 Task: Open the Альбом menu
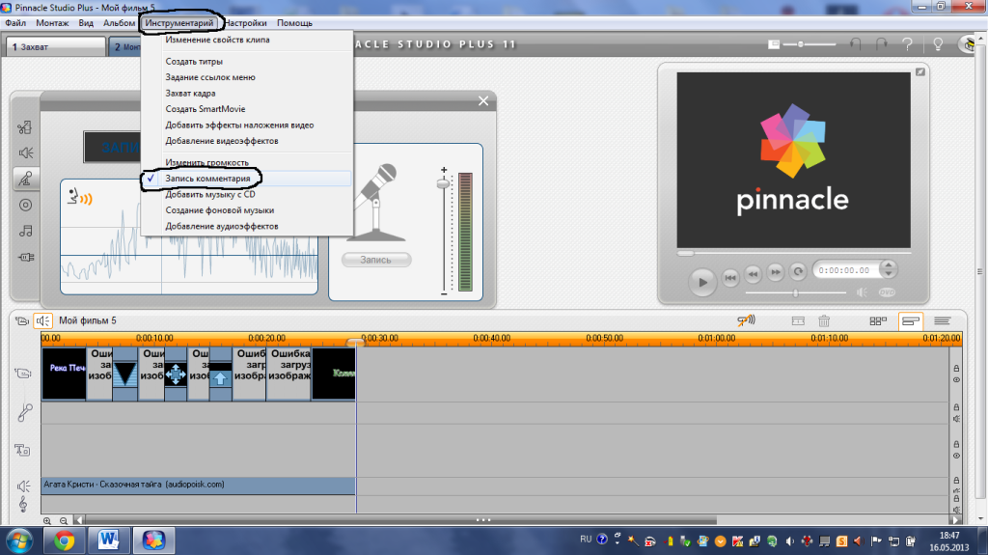click(x=119, y=23)
